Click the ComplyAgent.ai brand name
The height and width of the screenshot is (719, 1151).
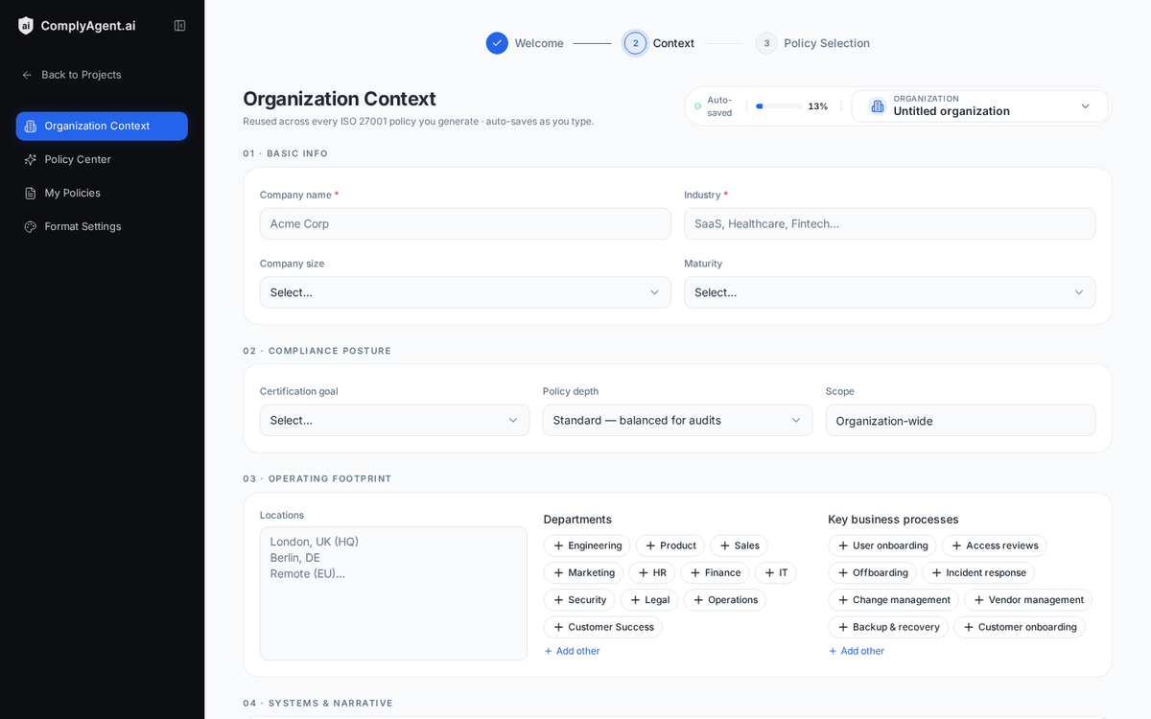(x=88, y=26)
